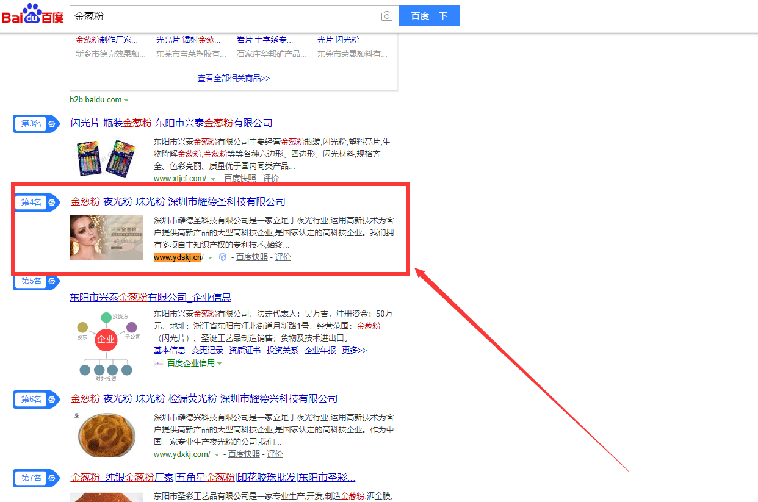Open product card 光片 闪光粉
This screenshot has width=758, height=502.
click(338, 40)
